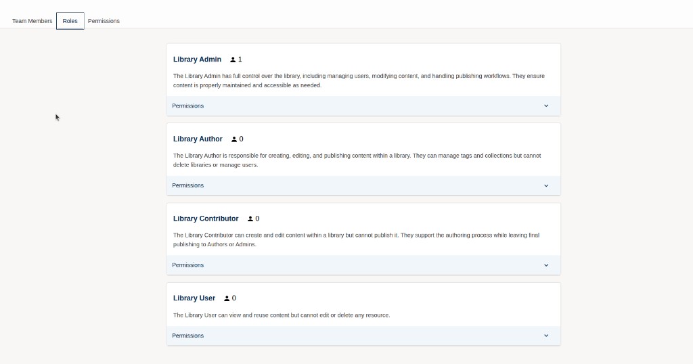This screenshot has width=693, height=364.
Task: Open Permissions label under Library Contributor
Action: pyautogui.click(x=188, y=265)
